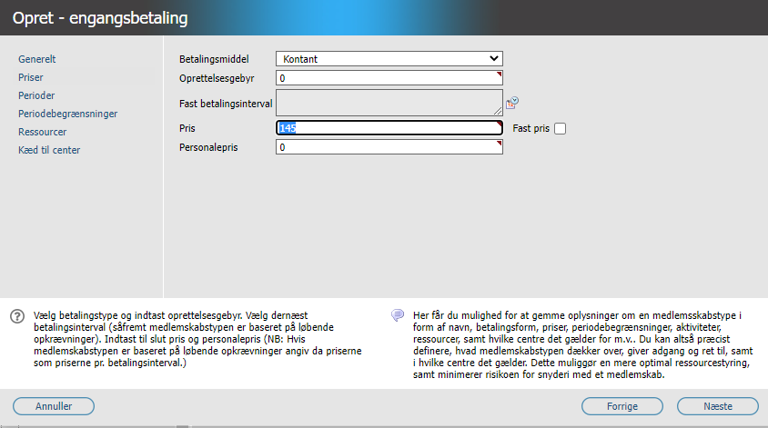Click the Næste button

coord(718,406)
